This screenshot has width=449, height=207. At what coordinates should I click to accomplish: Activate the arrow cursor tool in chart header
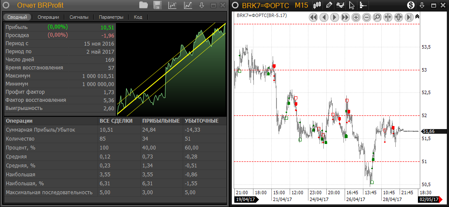tap(351, 6)
